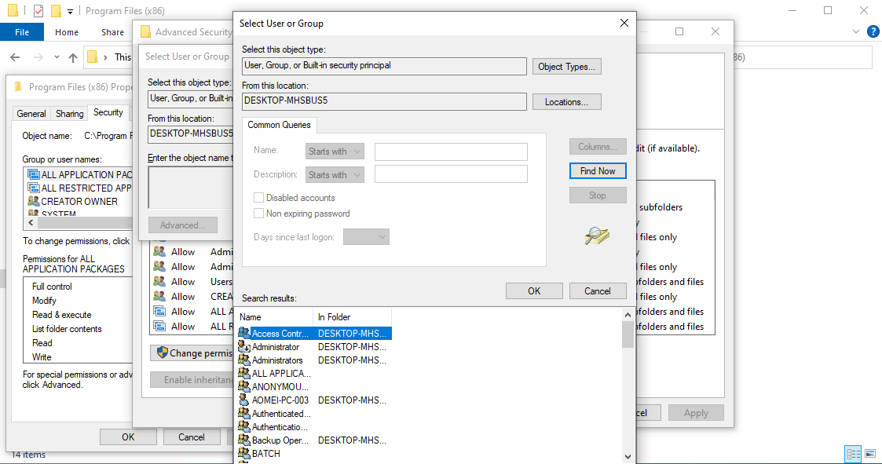
Task: Select the Access Control search result
Action: coord(314,334)
